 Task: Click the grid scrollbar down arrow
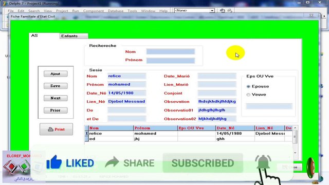[295, 153]
